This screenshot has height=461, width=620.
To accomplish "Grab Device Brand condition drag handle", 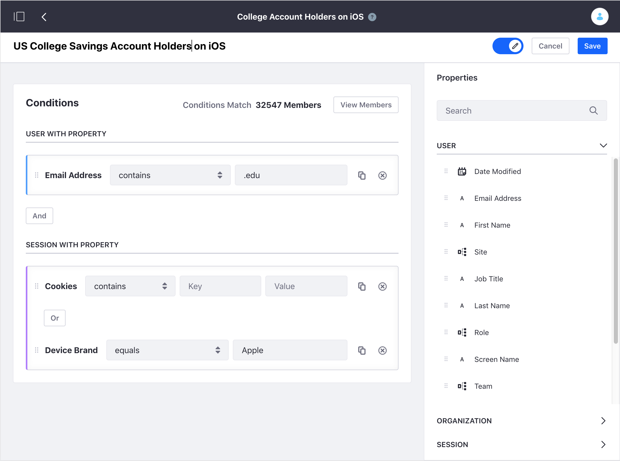I will point(37,350).
